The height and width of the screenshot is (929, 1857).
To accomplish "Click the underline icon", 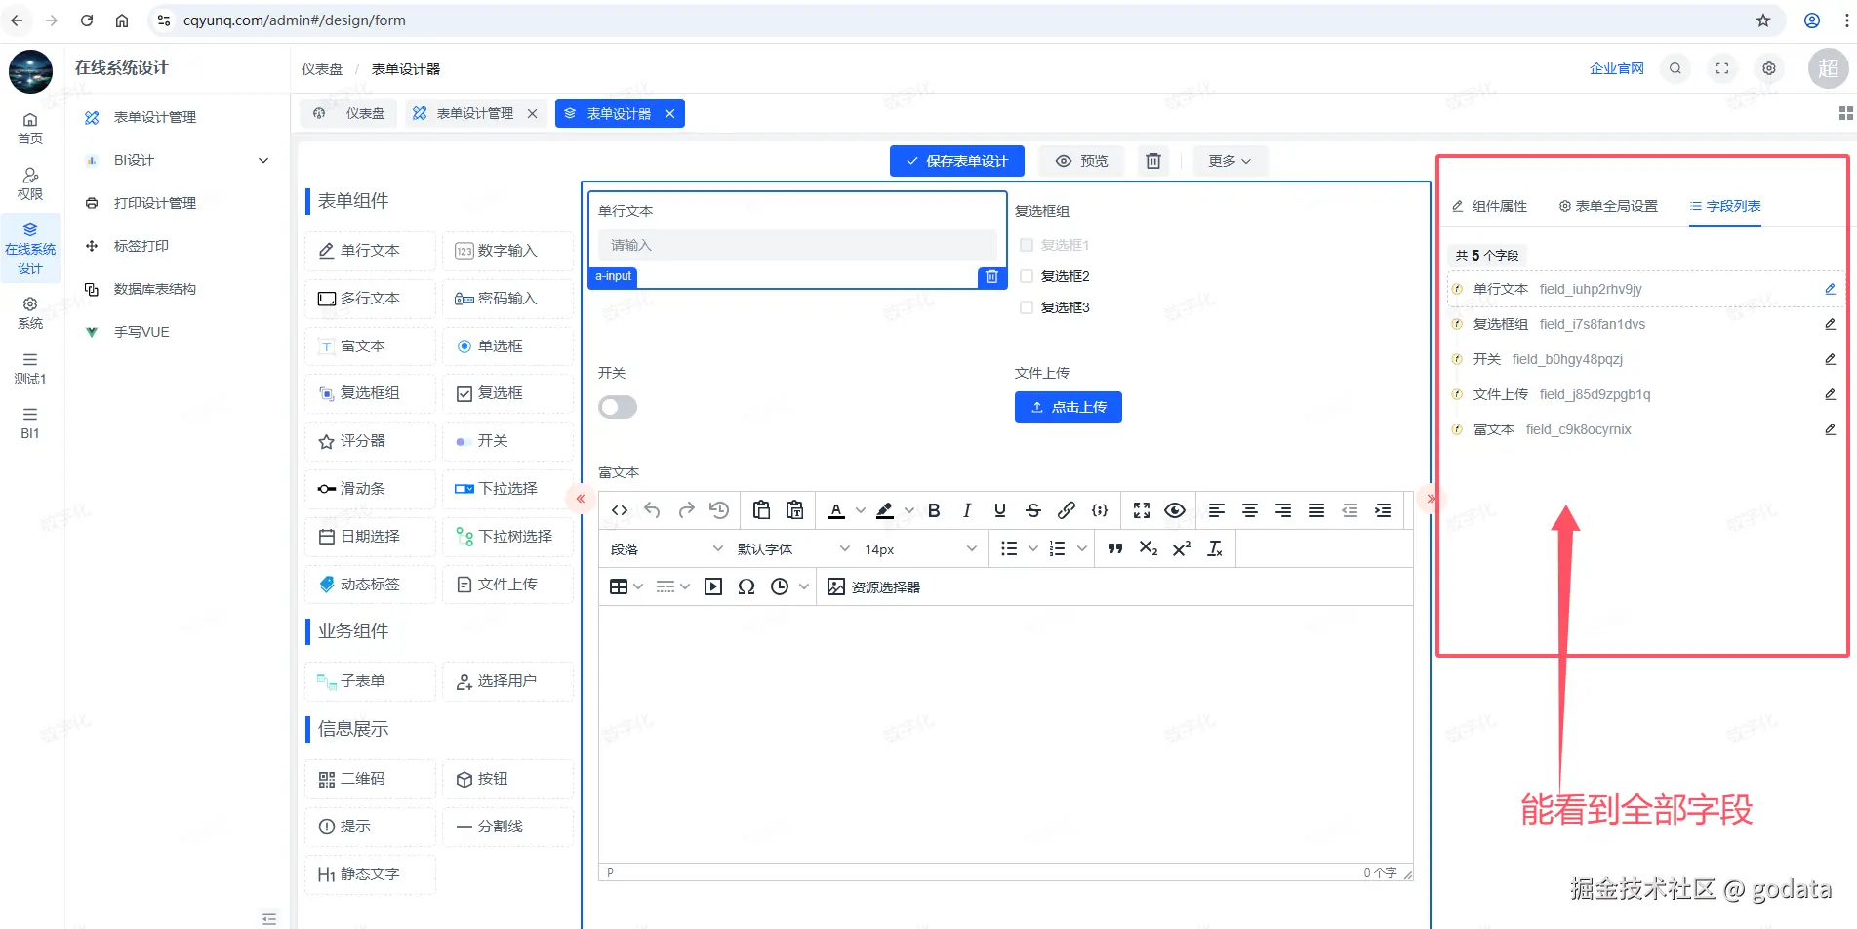I will [x=1000, y=510].
